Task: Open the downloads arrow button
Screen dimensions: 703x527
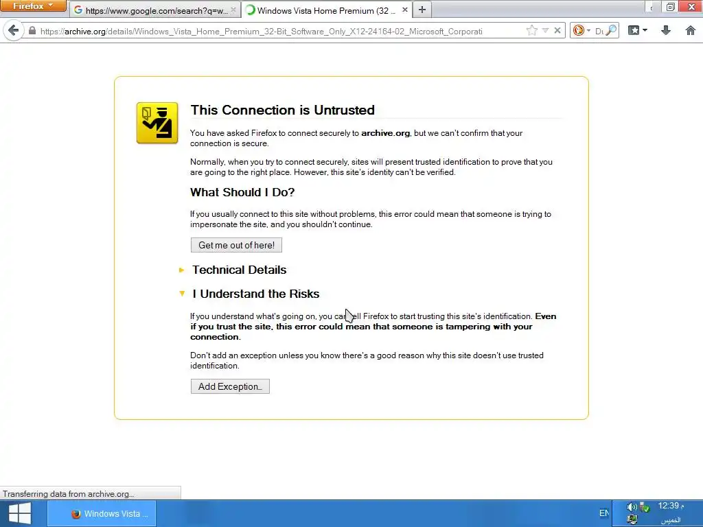Action: 666,30
